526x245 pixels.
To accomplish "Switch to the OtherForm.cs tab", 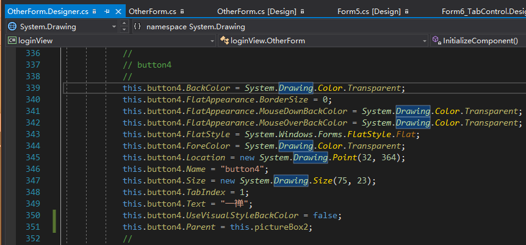I will 153,12.
